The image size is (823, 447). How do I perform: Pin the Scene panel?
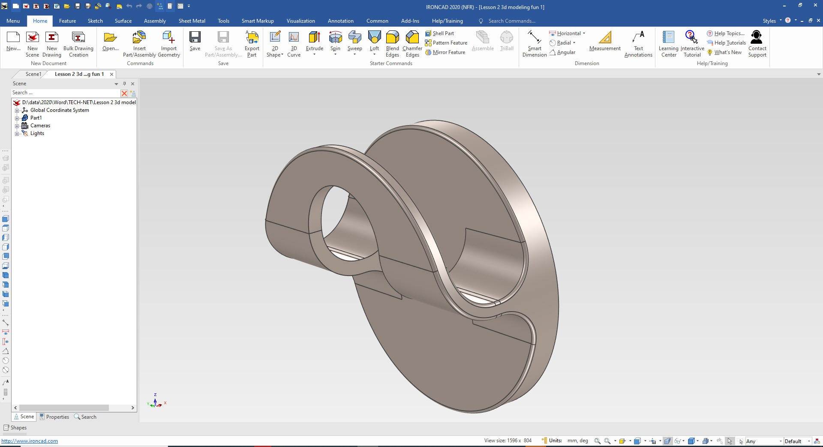coord(124,84)
